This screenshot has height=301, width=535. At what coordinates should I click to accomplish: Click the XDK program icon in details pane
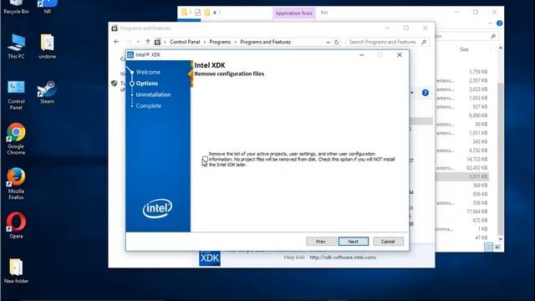(210, 258)
